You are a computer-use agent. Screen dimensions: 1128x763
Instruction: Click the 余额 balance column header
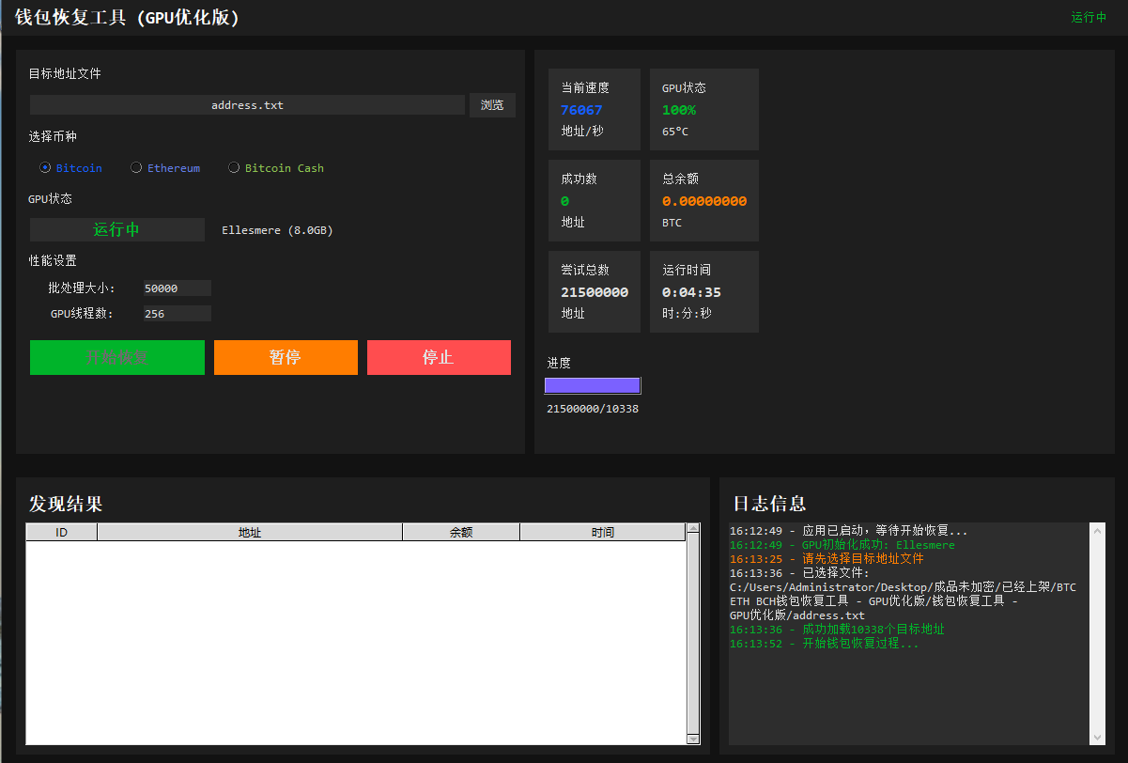click(x=460, y=533)
